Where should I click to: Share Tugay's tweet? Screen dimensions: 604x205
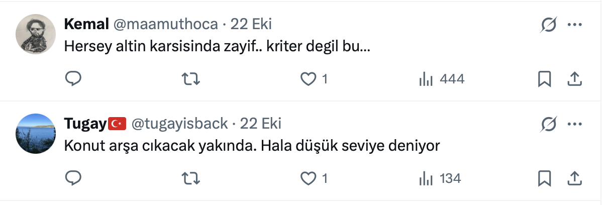click(574, 178)
